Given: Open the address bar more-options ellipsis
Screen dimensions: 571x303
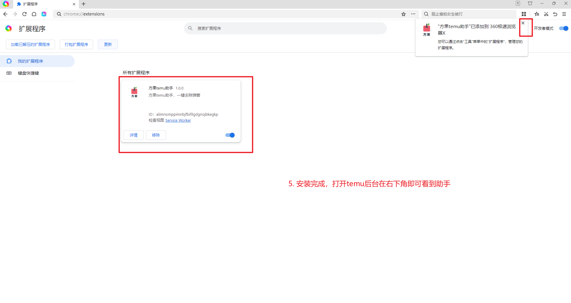Looking at the screenshot, I should pyautogui.click(x=413, y=14).
